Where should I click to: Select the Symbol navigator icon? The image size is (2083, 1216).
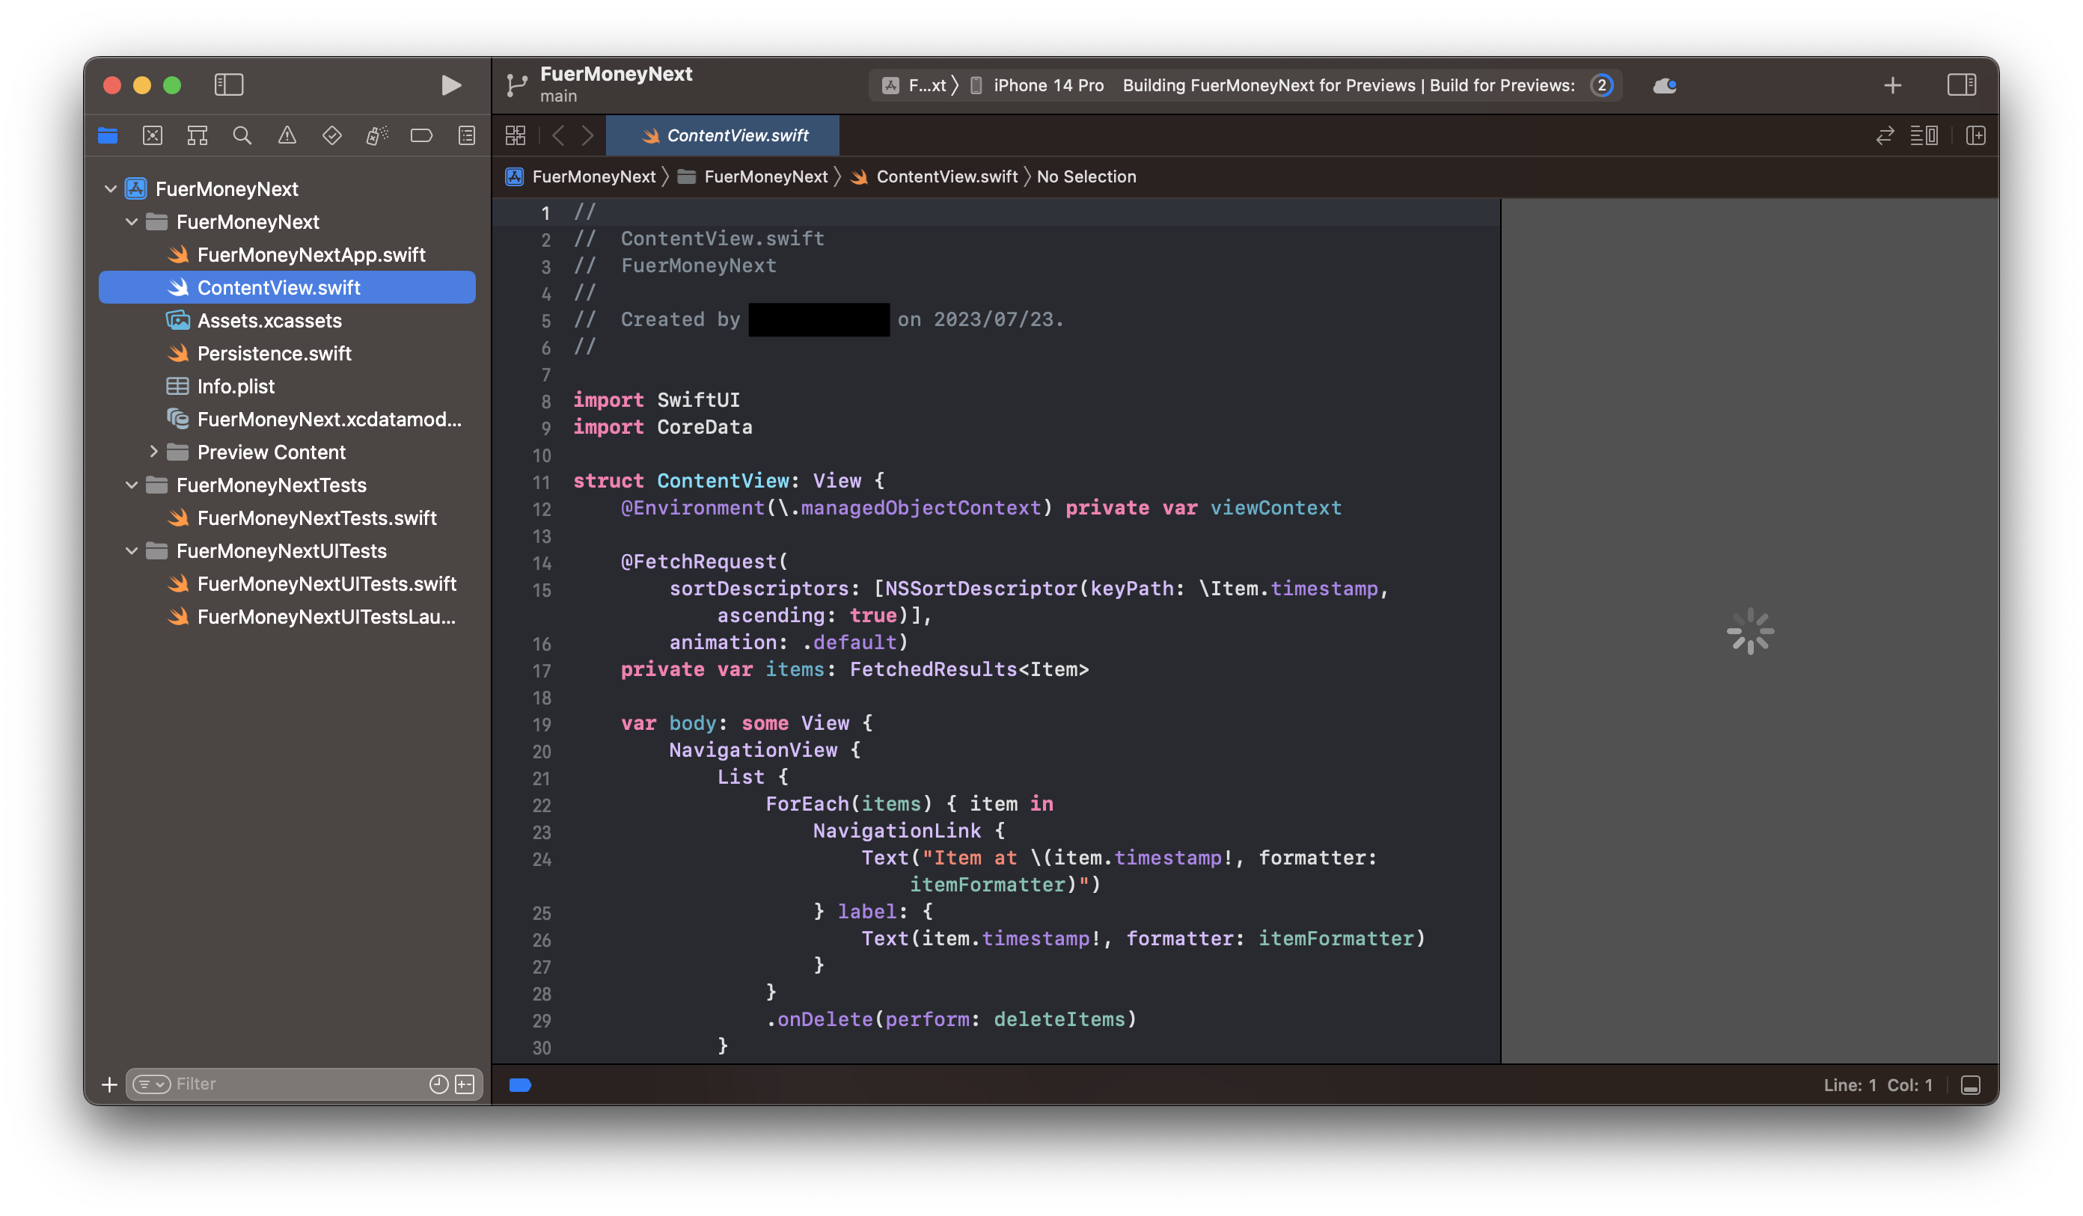tap(197, 135)
